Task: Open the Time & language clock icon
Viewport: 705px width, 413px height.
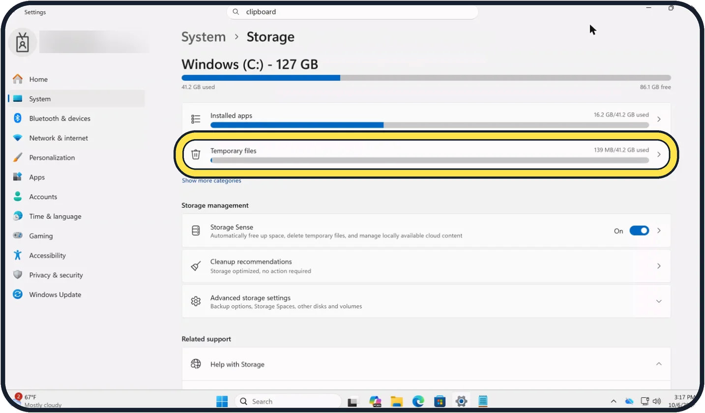Action: pos(18,216)
